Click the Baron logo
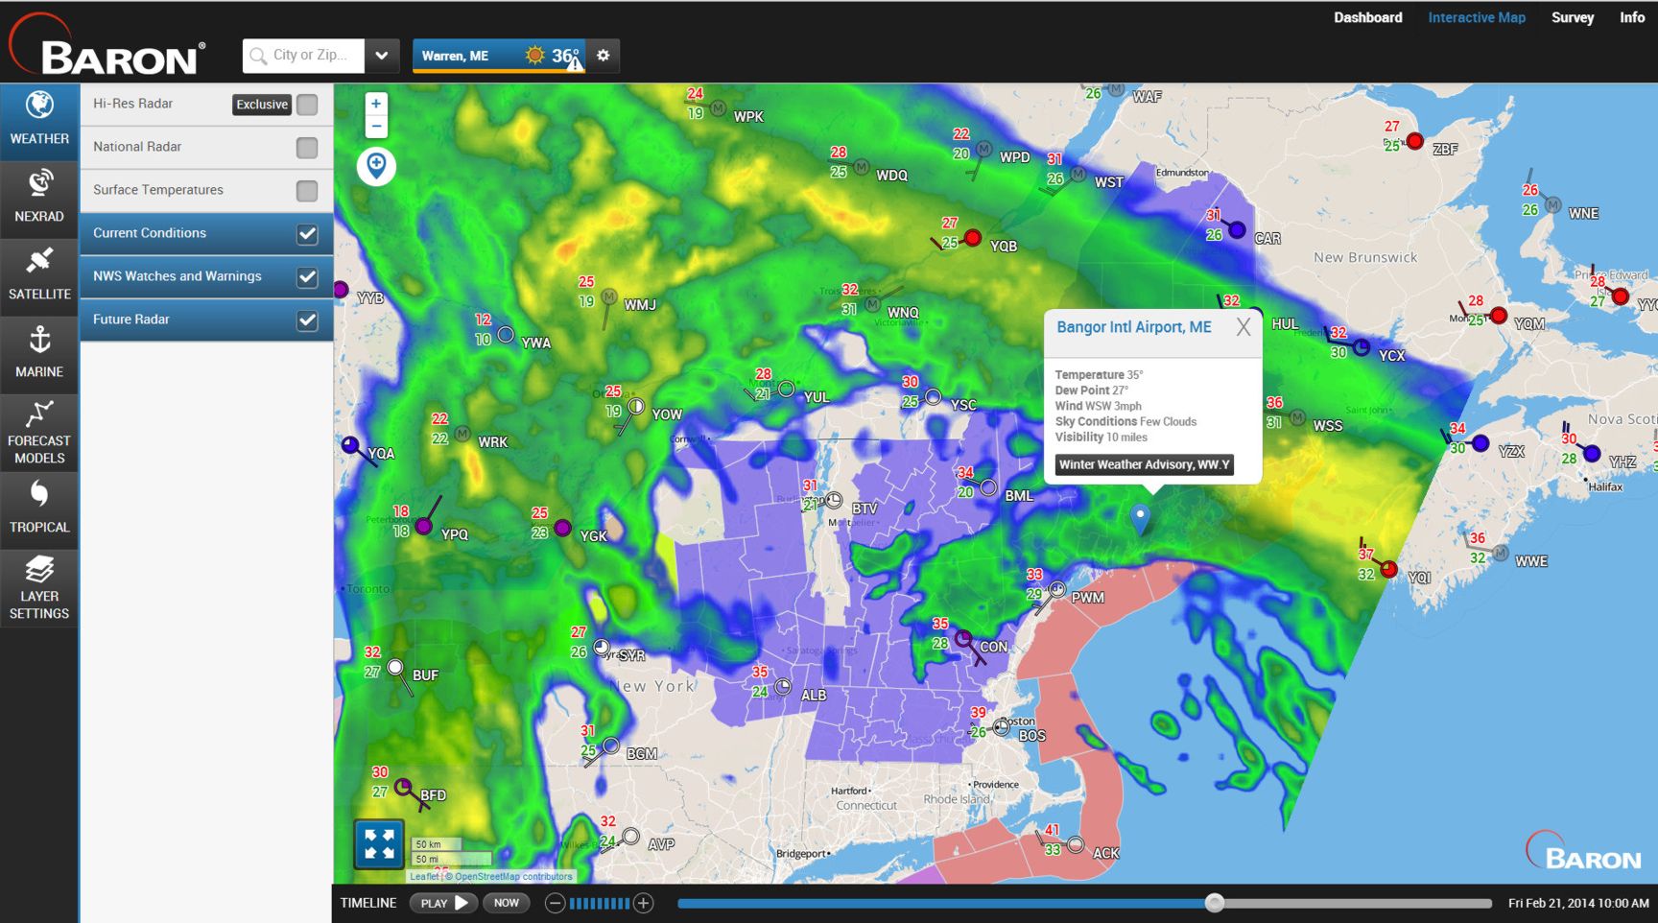Image resolution: width=1658 pixels, height=923 pixels. (x=107, y=45)
